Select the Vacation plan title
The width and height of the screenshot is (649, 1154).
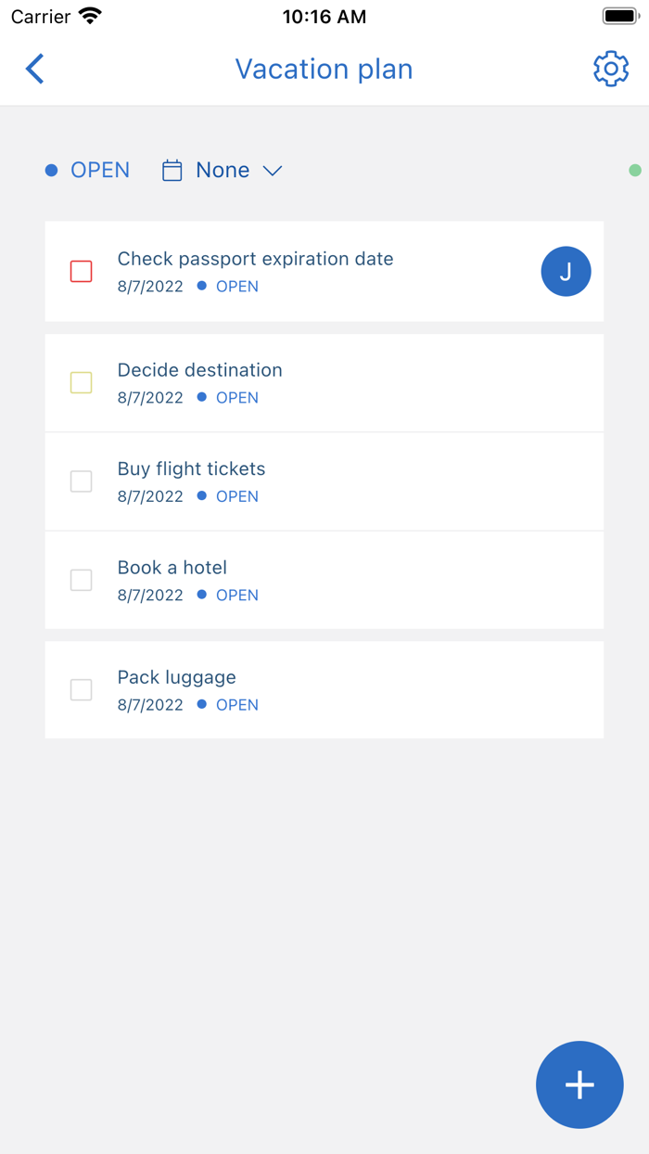(x=324, y=69)
